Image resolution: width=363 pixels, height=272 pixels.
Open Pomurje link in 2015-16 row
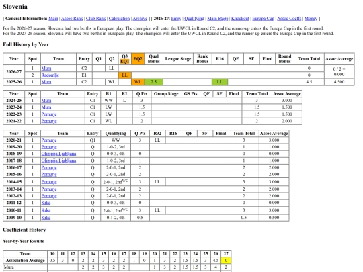coord(49,174)
